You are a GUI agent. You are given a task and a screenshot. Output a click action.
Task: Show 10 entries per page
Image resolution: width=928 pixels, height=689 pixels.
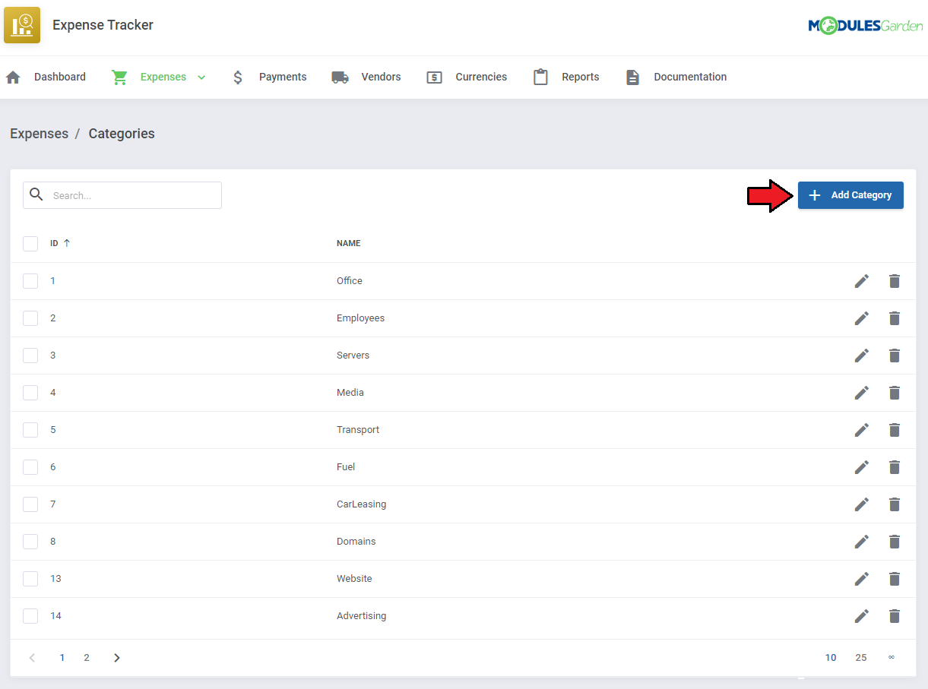click(831, 658)
